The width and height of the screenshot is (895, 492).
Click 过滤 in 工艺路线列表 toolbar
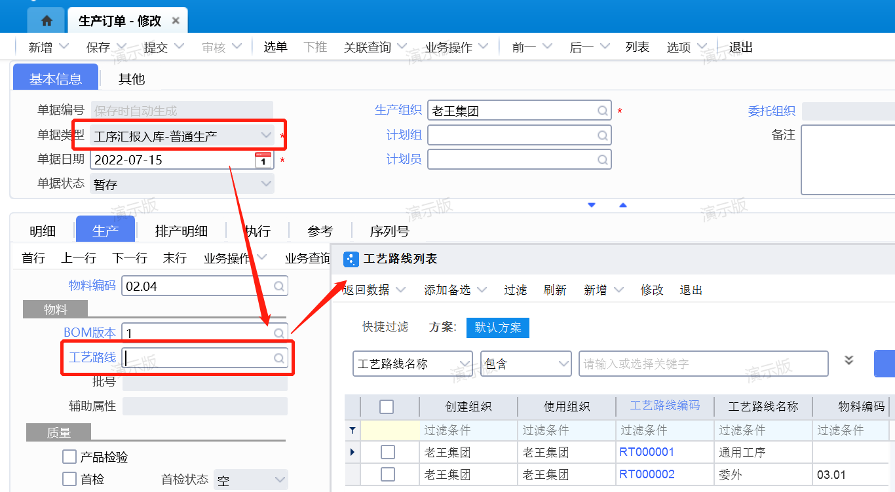pyautogui.click(x=516, y=290)
